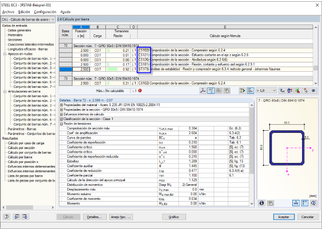Select the barra núm. 72 row header
This screenshot has width=322, height=230.
(x=66, y=46)
